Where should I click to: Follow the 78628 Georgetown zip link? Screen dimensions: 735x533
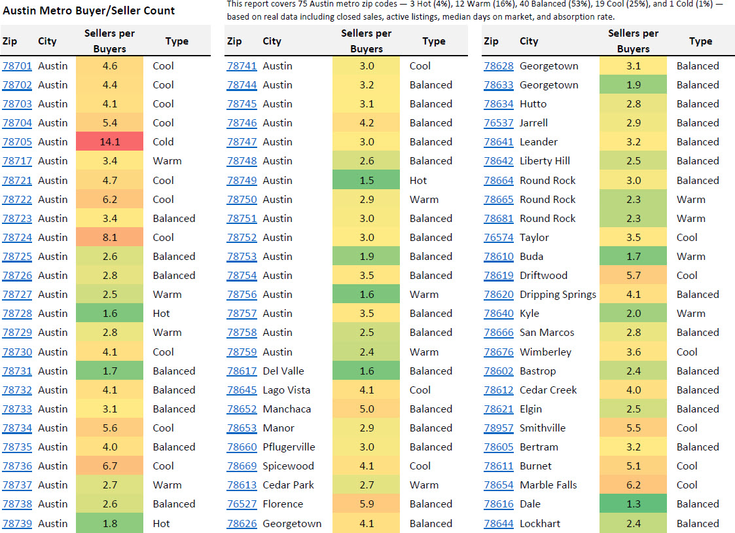[x=499, y=66]
